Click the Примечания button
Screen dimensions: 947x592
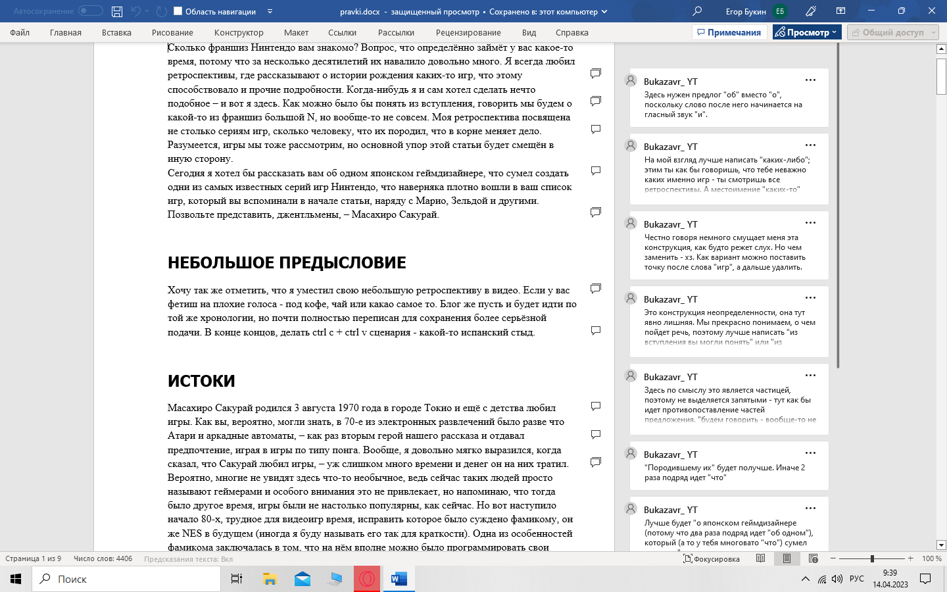[729, 32]
